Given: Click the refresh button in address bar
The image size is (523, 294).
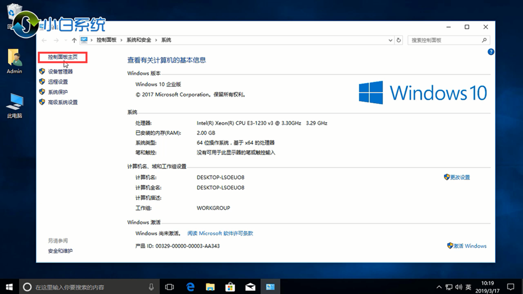Looking at the screenshot, I should click(399, 40).
